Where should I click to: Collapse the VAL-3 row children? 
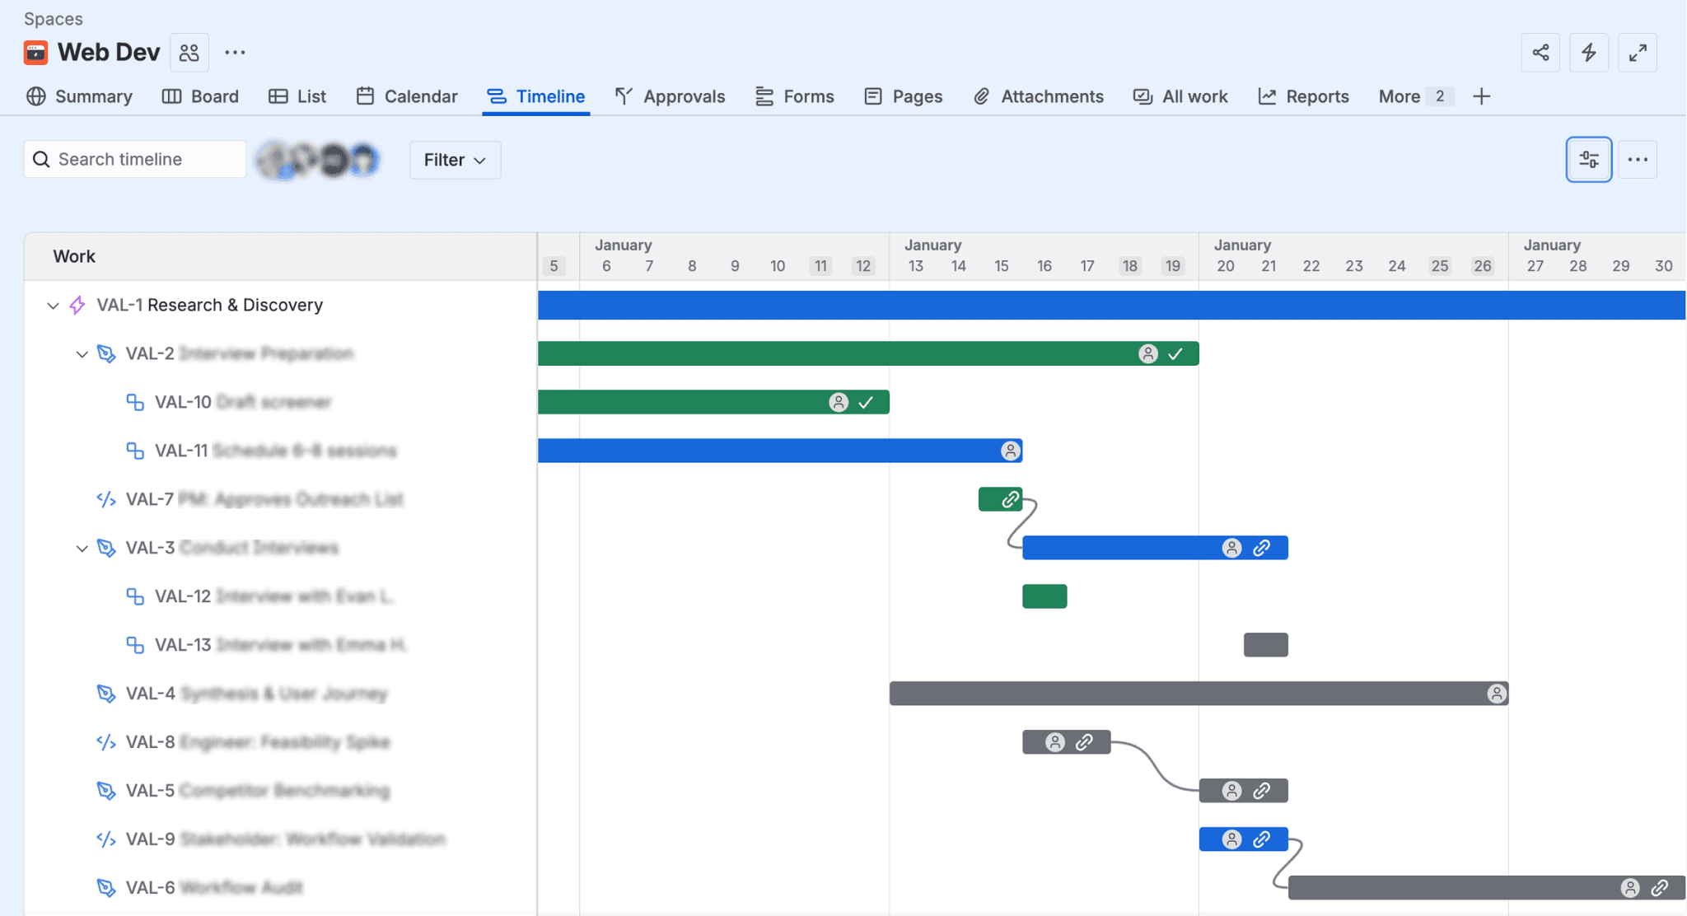(x=82, y=549)
